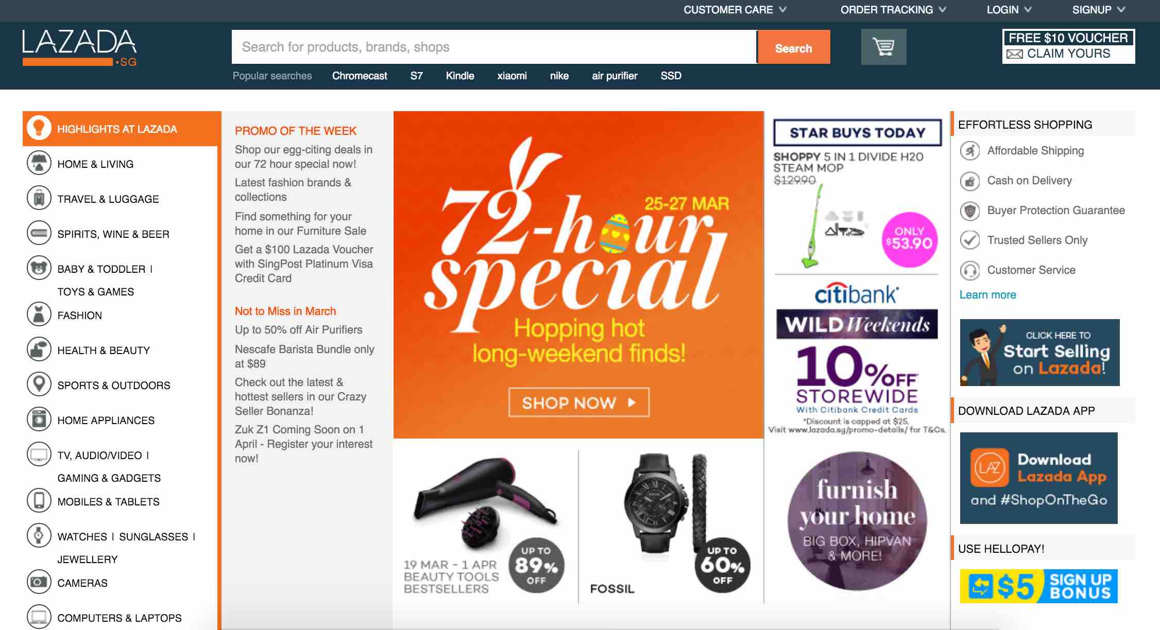Expand the Login dropdown menu
The image size is (1160, 630).
(1009, 10)
